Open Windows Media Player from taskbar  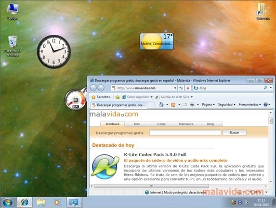(x=57, y=202)
